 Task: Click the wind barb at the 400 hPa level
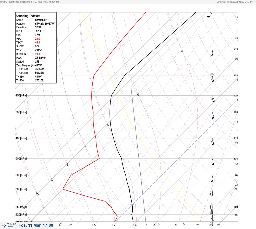(212, 141)
